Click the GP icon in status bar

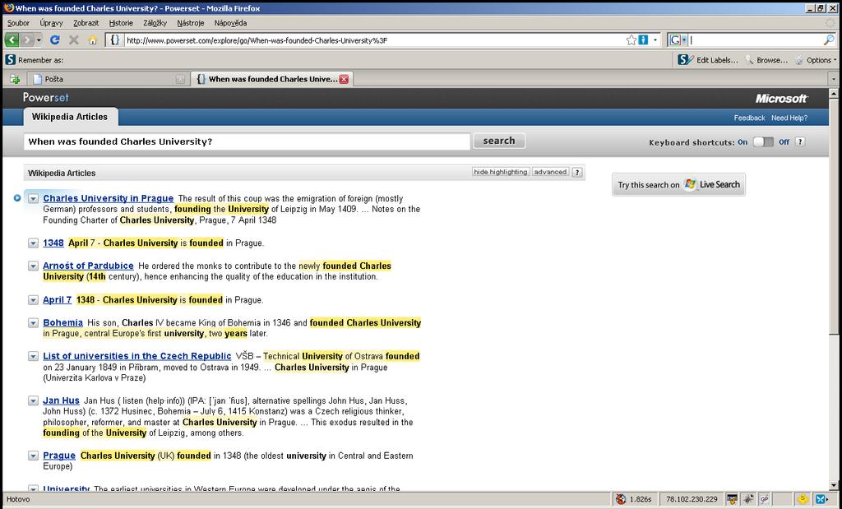tap(764, 499)
